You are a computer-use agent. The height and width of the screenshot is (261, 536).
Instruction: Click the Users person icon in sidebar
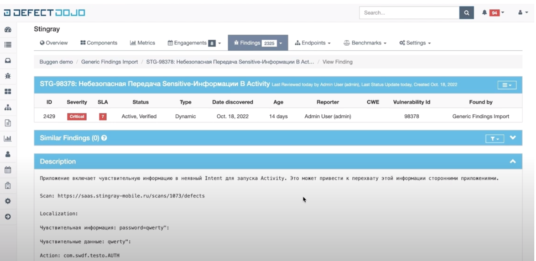click(7, 154)
